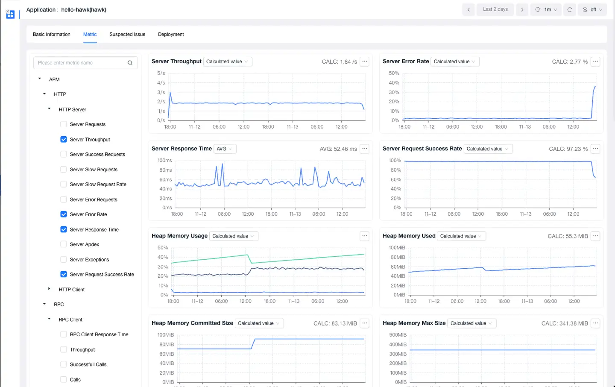Uncheck the Server Throughput metric checkbox
The image size is (615, 387).
click(x=64, y=139)
